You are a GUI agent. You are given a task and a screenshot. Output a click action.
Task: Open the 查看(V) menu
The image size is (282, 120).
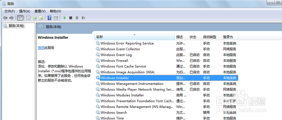click(x=40, y=11)
